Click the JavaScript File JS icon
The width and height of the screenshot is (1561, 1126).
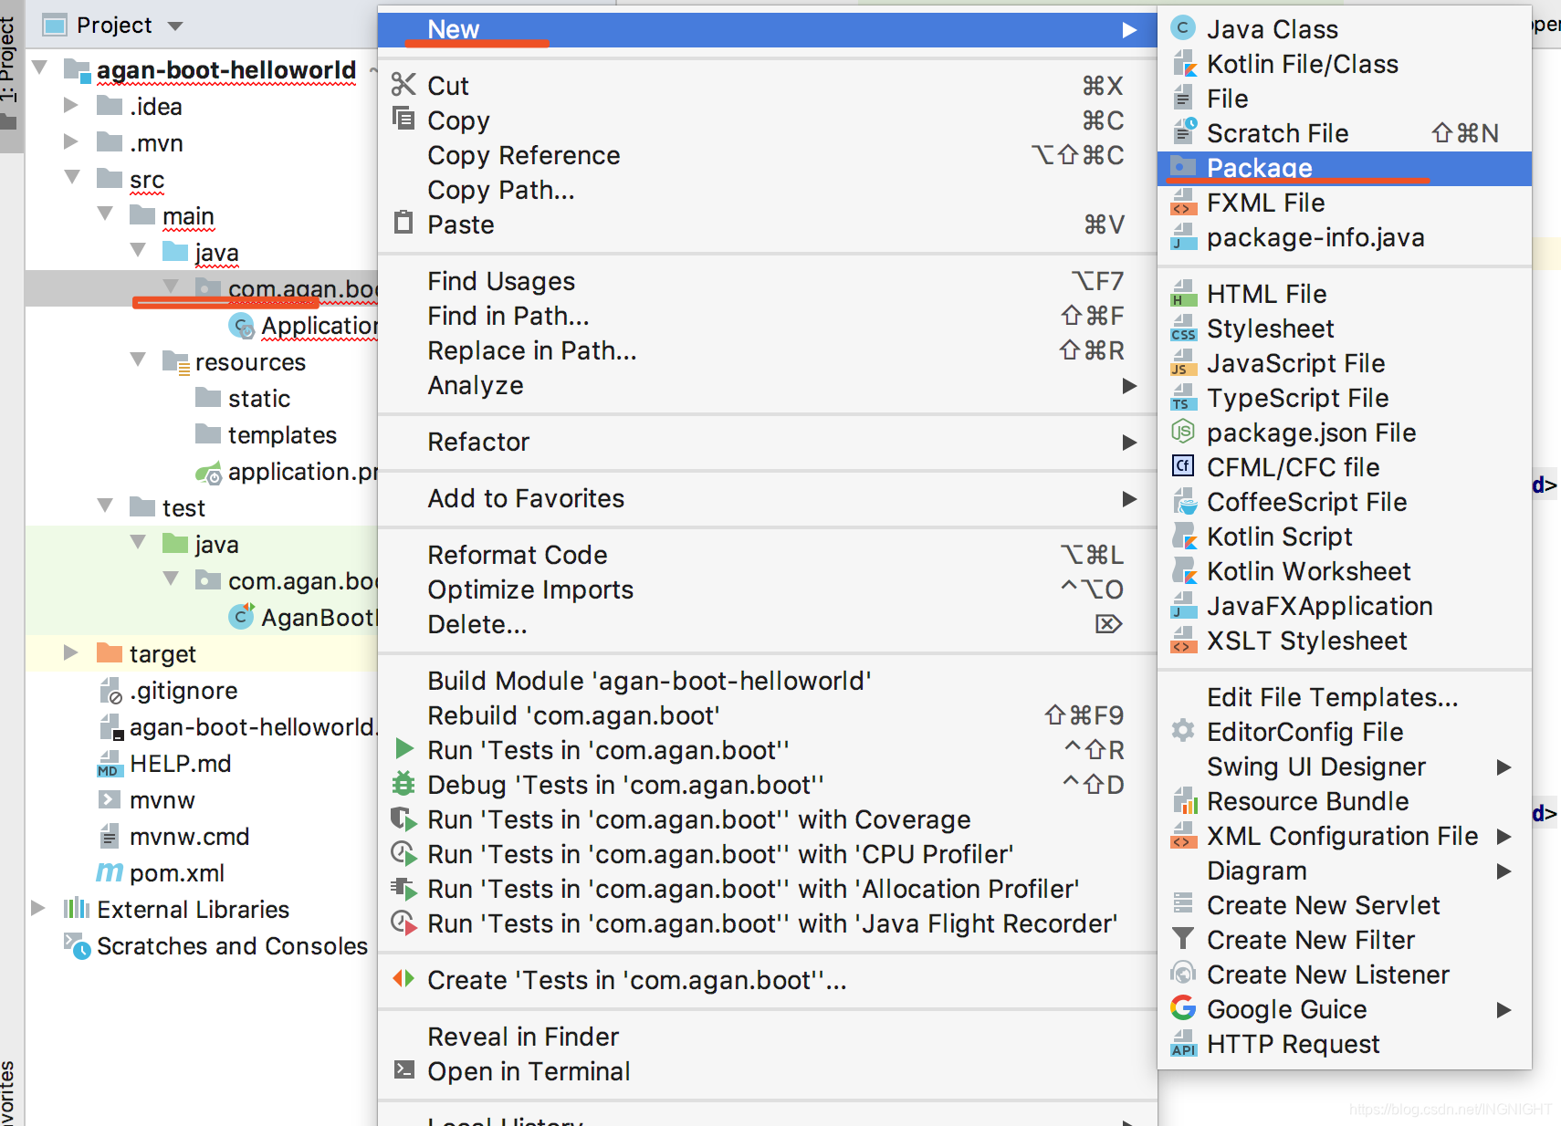(1183, 363)
